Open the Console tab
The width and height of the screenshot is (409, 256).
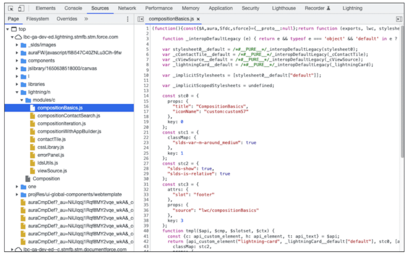pos(73,8)
